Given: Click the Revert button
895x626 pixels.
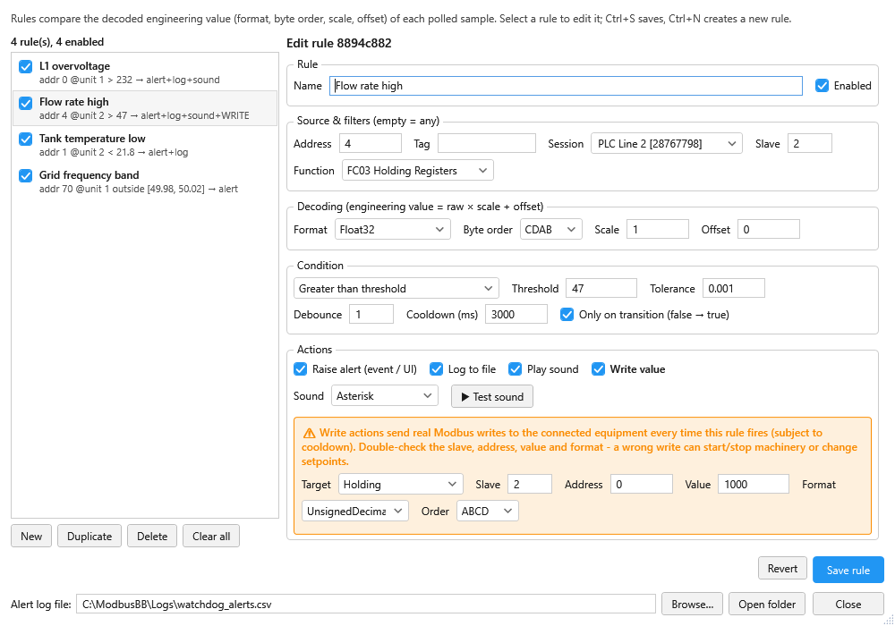Looking at the screenshot, I should point(782,569).
